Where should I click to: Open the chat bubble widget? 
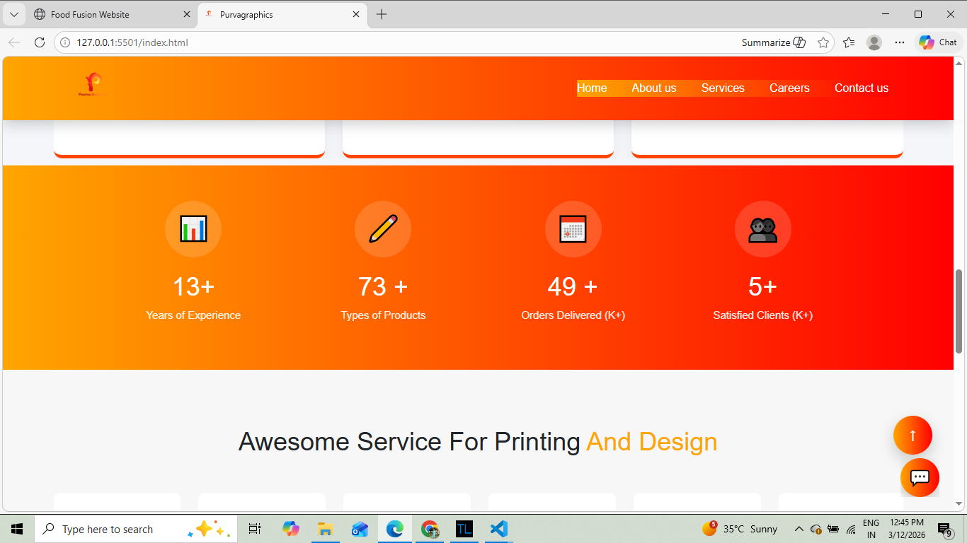point(920,477)
